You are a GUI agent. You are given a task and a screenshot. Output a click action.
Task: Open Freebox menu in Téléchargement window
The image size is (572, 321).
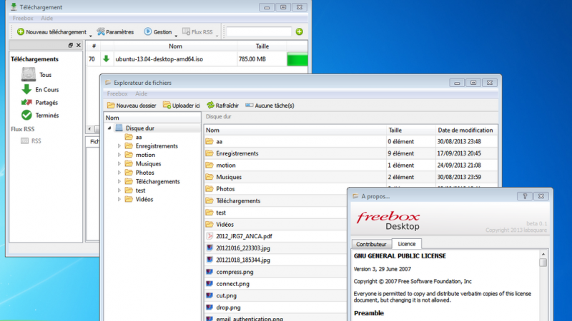[x=23, y=18]
